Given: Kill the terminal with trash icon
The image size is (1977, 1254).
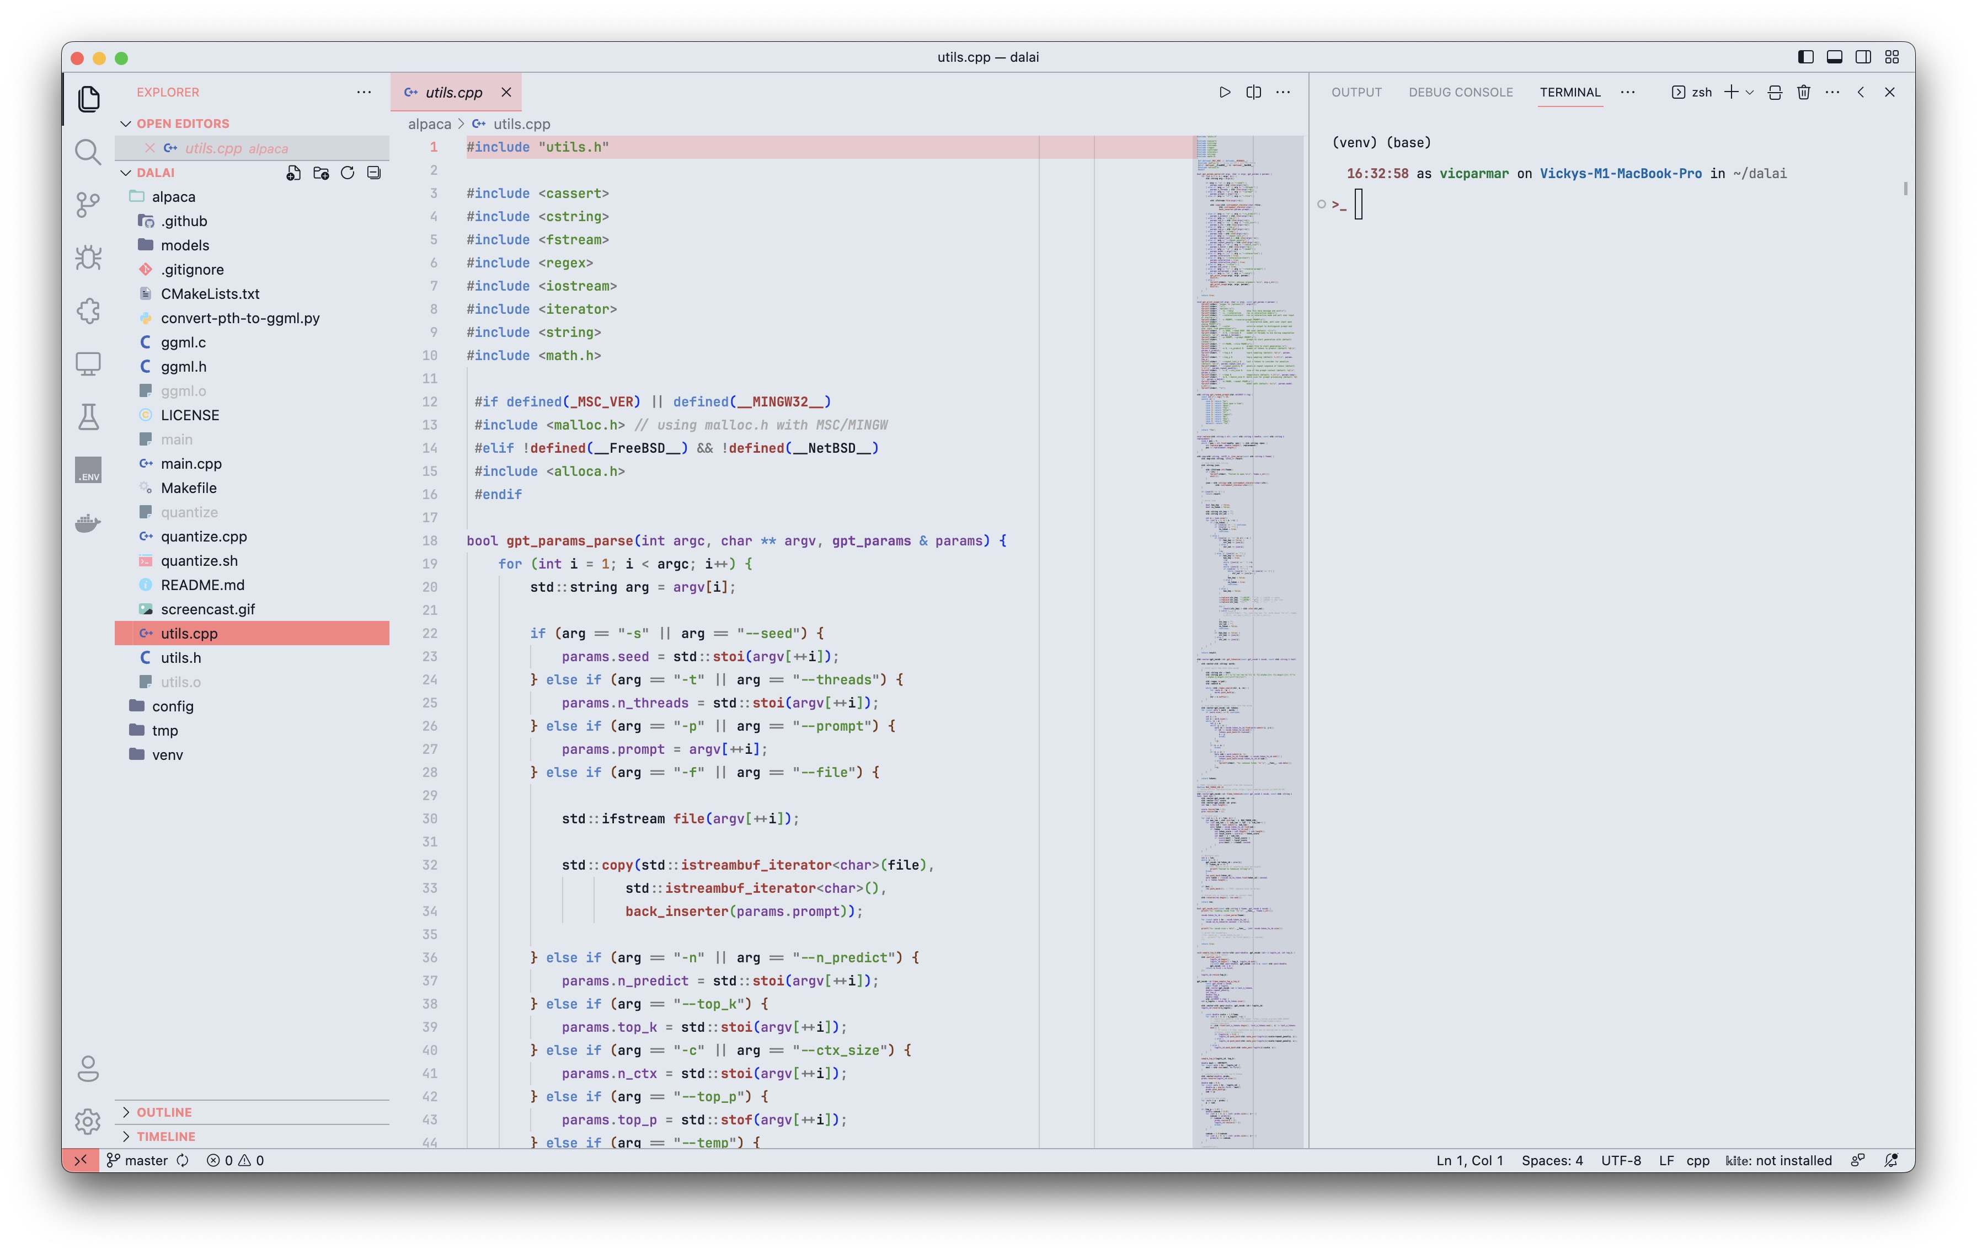Looking at the screenshot, I should pyautogui.click(x=1803, y=92).
